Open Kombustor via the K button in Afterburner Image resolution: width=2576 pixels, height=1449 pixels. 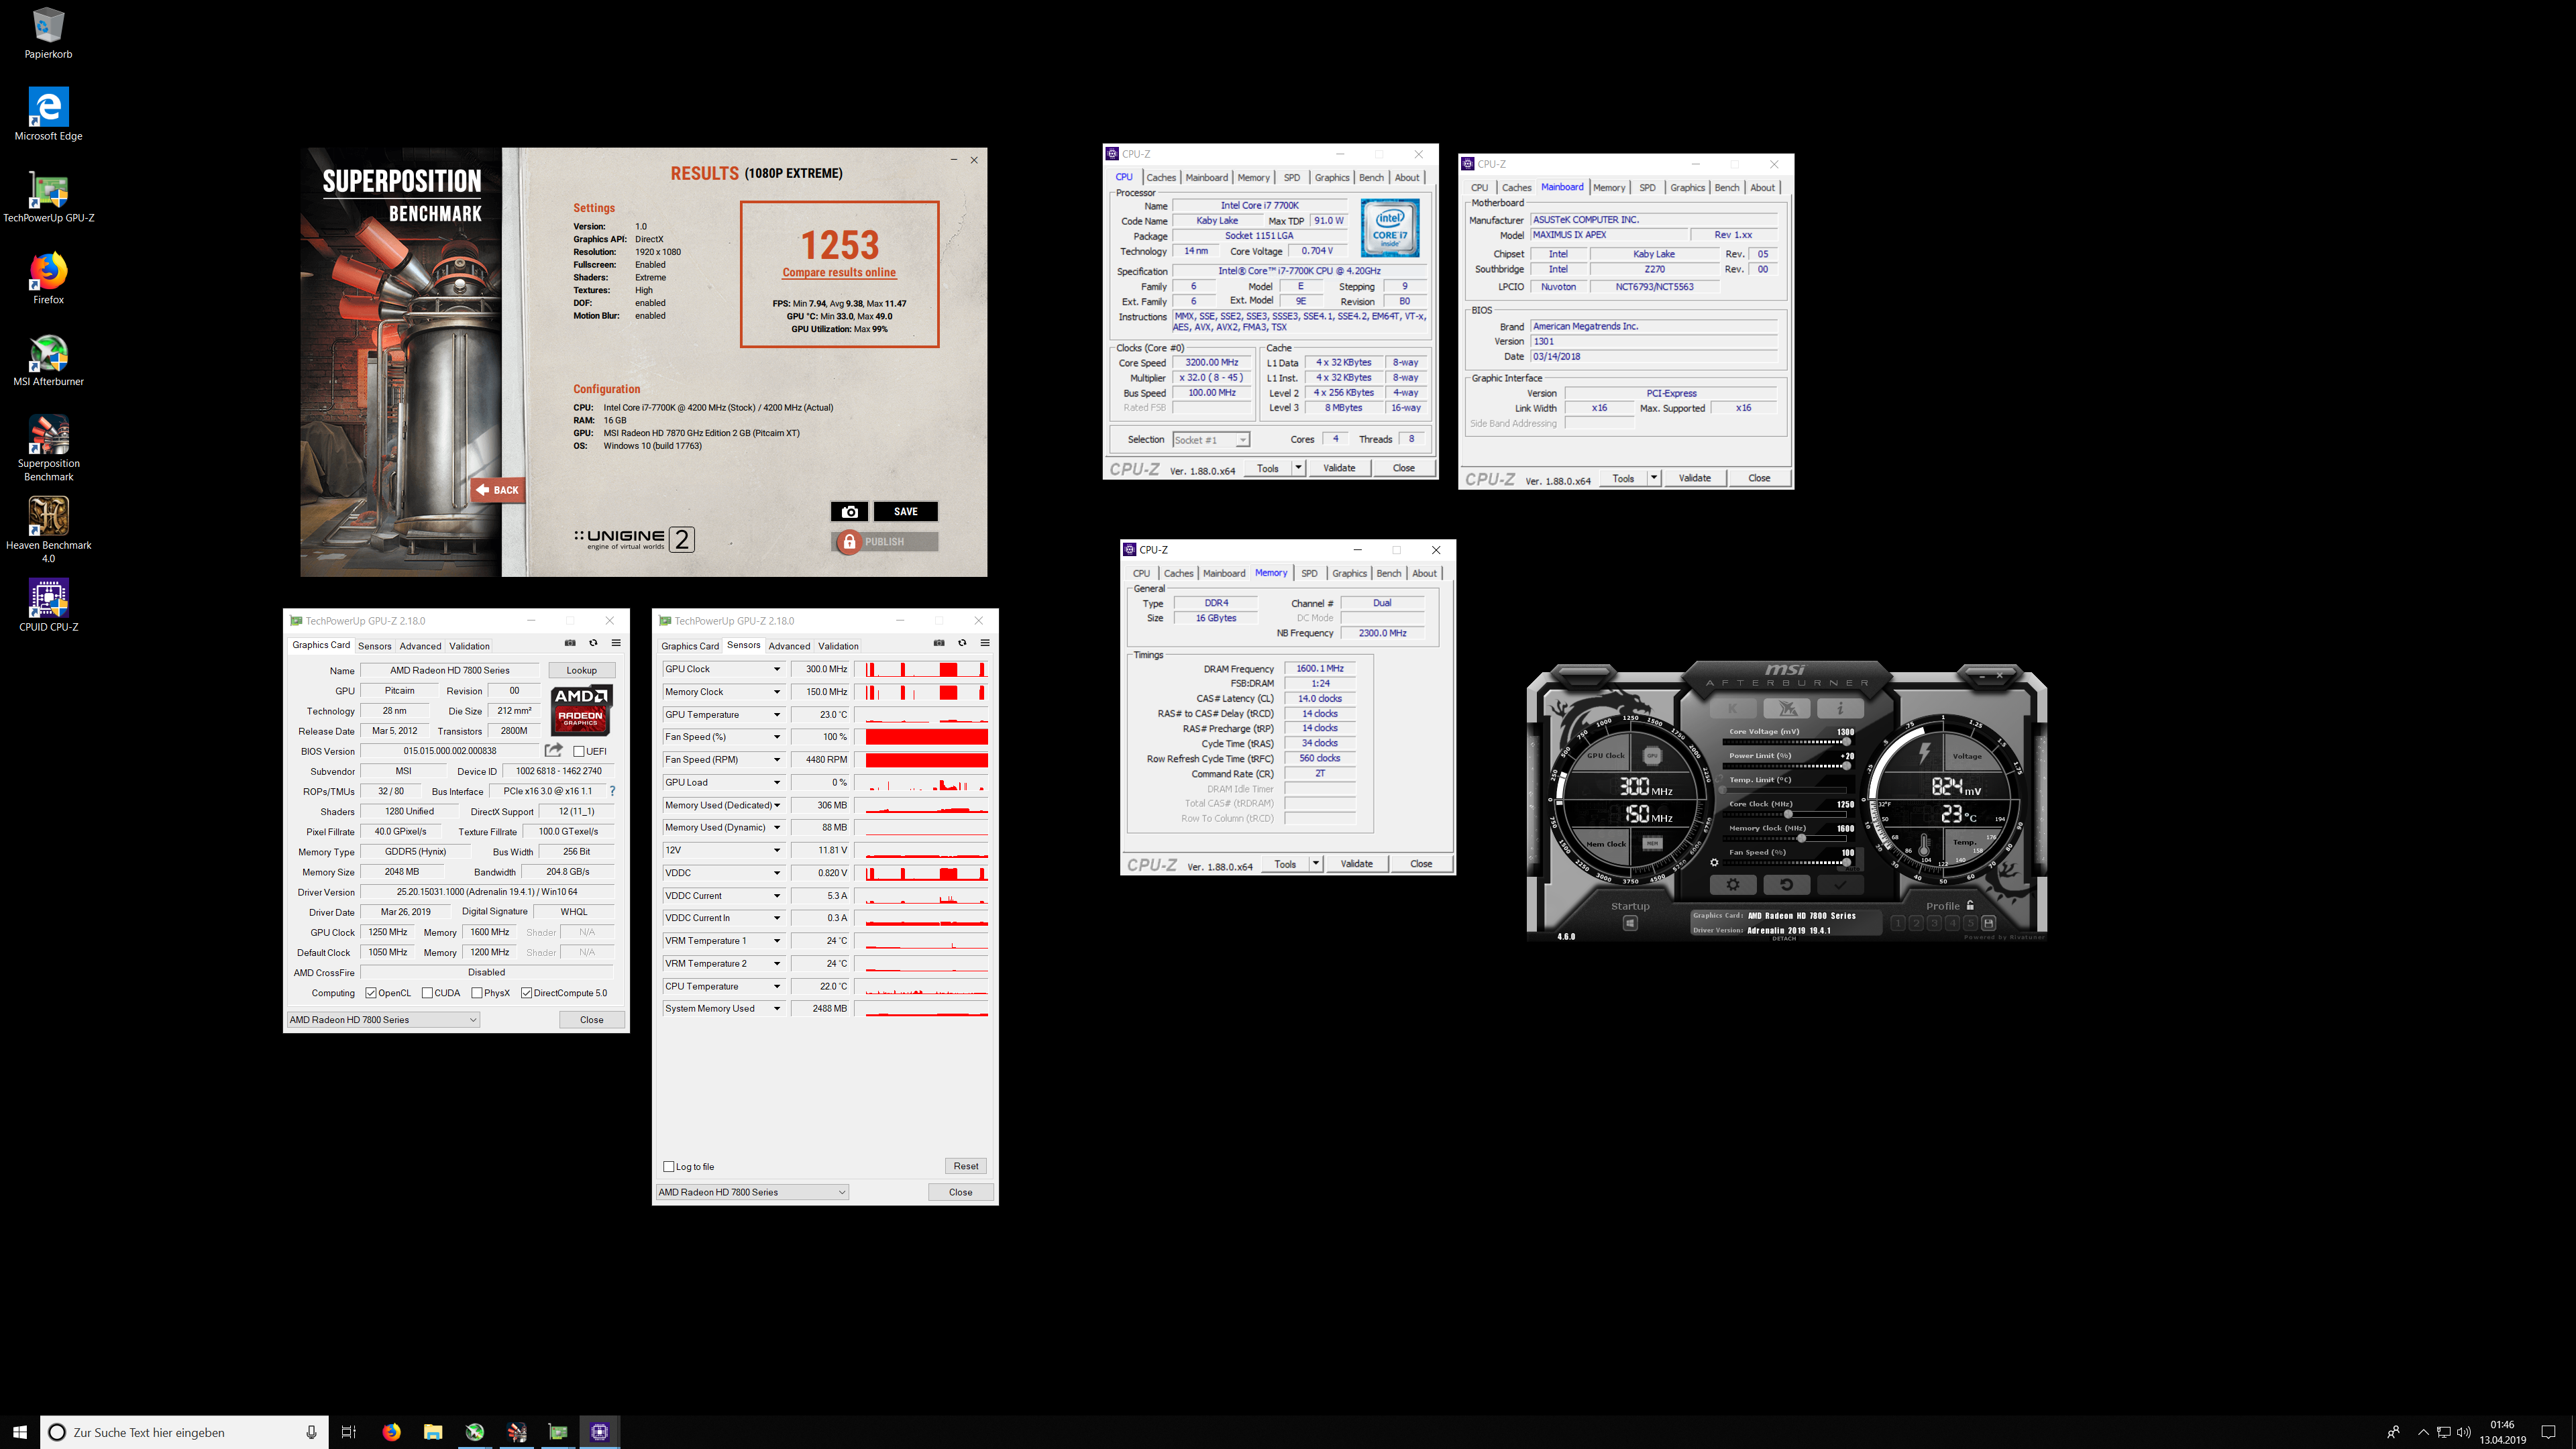click(1734, 709)
